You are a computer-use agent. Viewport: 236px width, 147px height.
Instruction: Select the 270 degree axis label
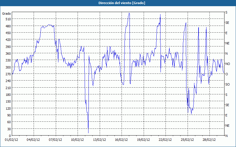tap(8, 74)
